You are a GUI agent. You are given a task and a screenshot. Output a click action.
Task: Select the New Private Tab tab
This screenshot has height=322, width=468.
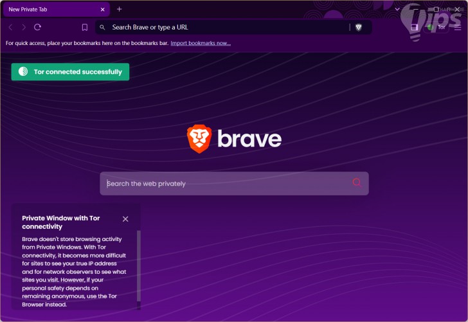(56, 10)
